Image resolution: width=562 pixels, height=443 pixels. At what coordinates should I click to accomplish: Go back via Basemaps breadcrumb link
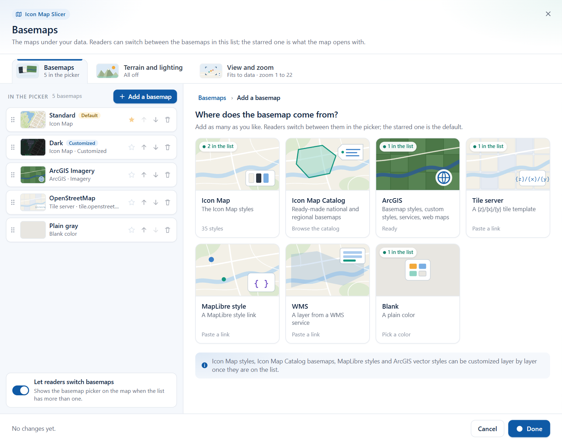(212, 98)
